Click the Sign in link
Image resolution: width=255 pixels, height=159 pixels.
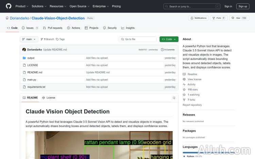[x=228, y=6]
